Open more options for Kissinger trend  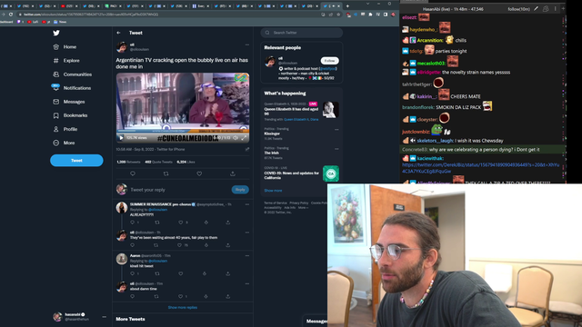(336, 129)
